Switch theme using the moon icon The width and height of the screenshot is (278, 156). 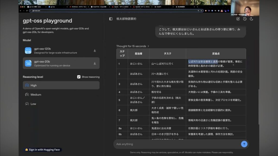tap(251, 19)
